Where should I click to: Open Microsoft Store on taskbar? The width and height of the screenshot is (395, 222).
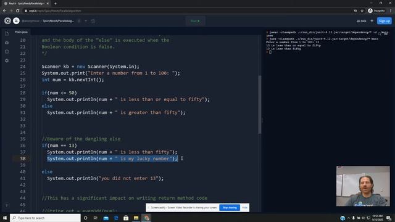(126, 218)
